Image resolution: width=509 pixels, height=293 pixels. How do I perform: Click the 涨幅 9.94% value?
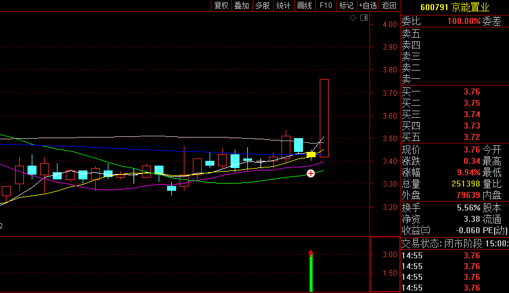(468, 172)
